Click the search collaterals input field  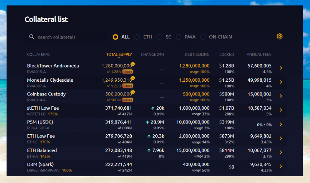coord(66,37)
